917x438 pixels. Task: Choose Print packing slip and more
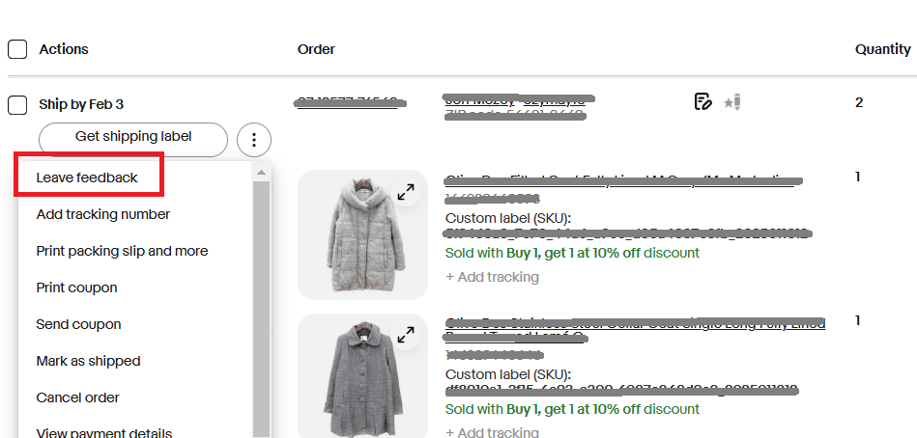coord(122,251)
